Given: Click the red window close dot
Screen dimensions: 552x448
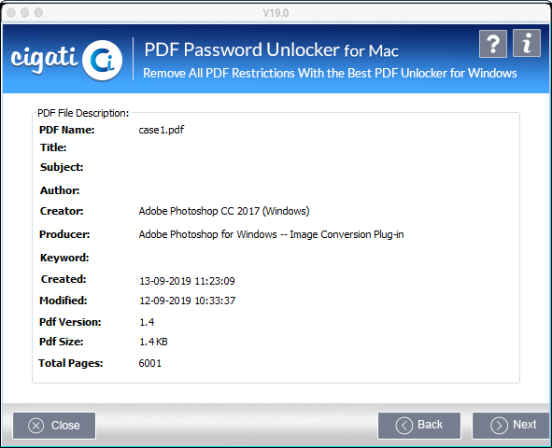Looking at the screenshot, I should coord(11,13).
